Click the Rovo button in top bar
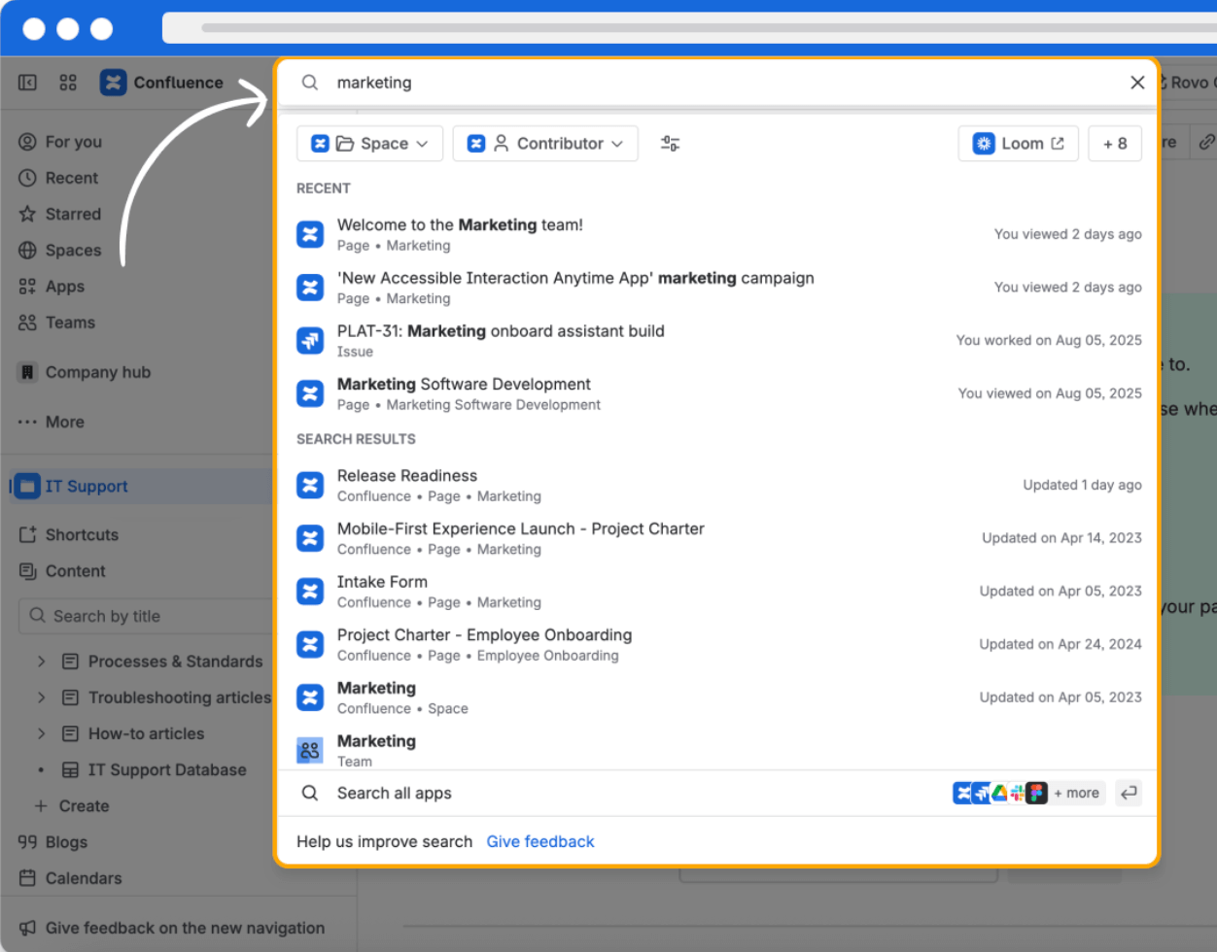 pos(1187,83)
